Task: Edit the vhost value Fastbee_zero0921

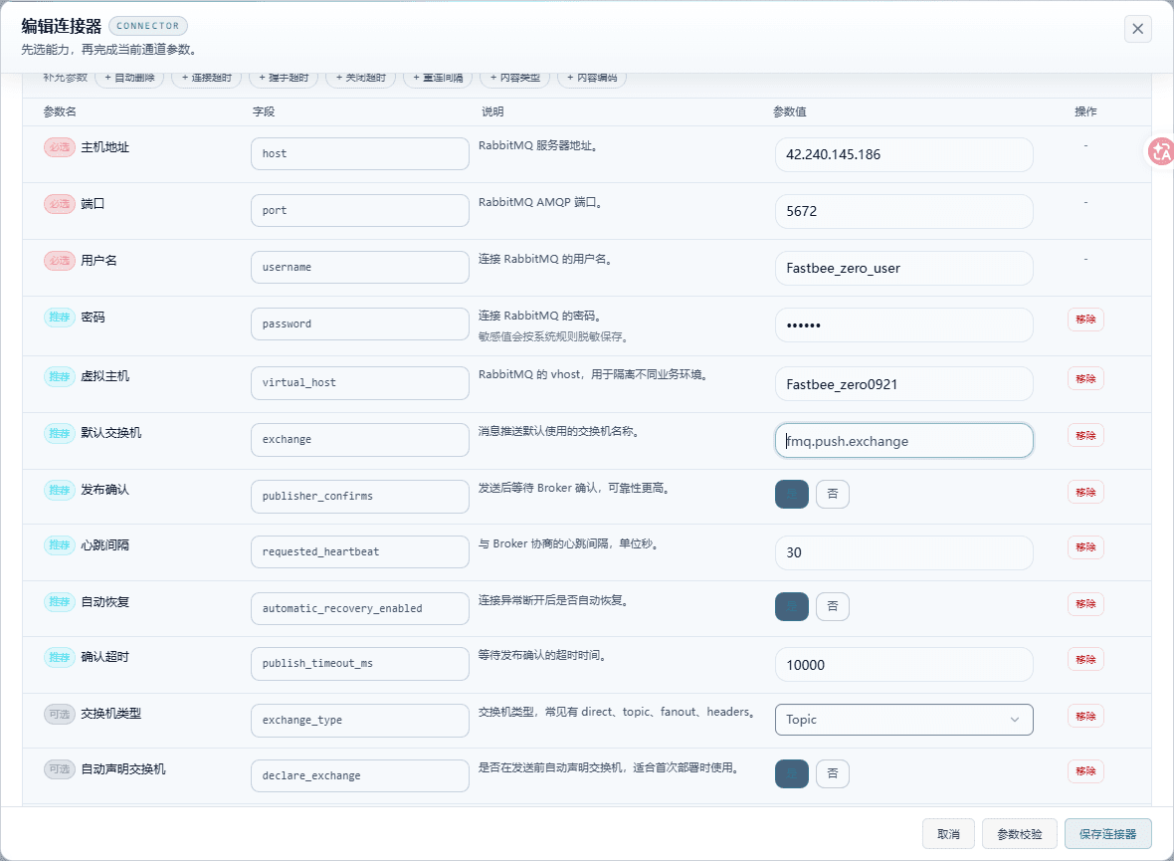Action: tap(903, 384)
